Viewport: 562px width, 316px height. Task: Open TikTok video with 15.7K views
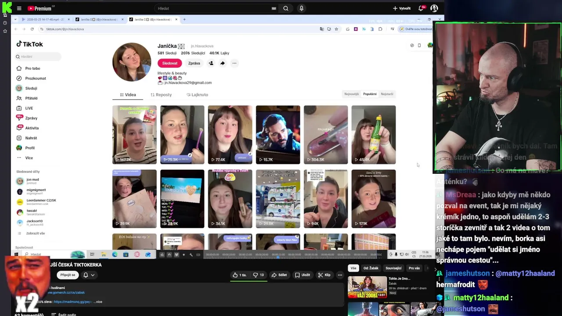278,135
